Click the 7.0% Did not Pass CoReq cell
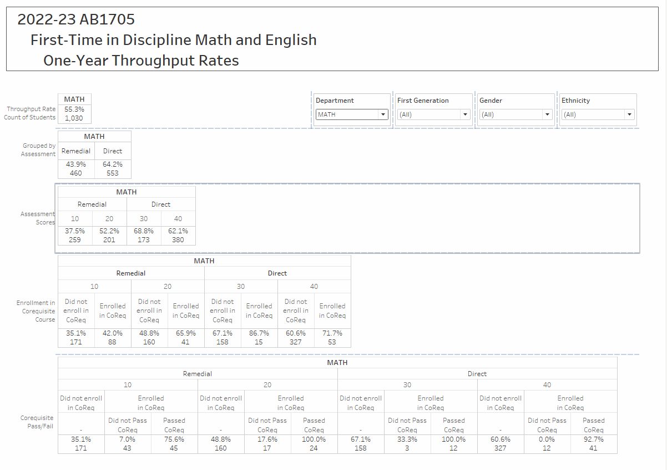 [127, 439]
